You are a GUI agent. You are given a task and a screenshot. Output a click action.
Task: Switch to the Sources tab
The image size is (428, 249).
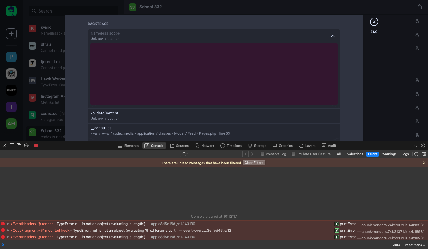[x=179, y=146]
